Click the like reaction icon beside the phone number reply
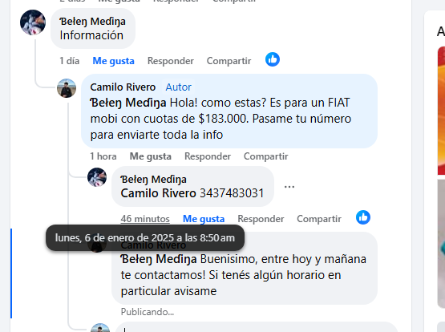The width and height of the screenshot is (445, 332). coord(363,217)
